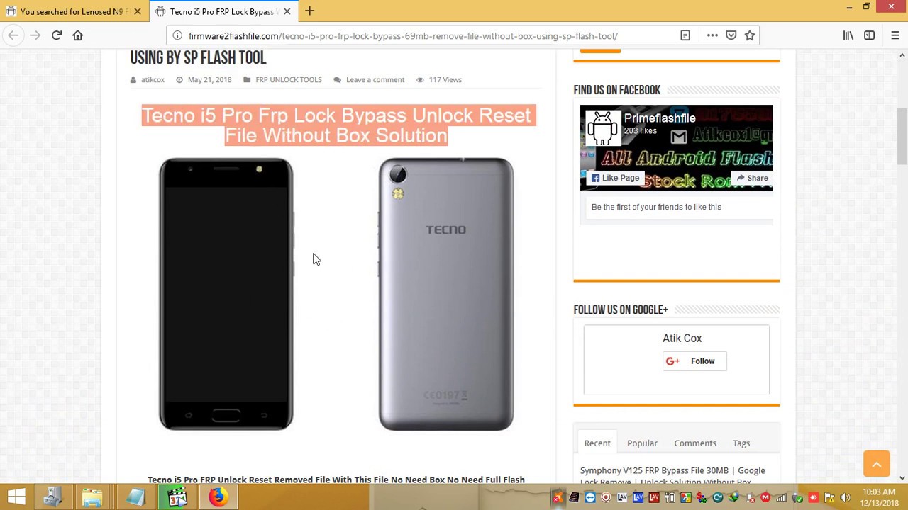Reload the current page
The width and height of the screenshot is (908, 510).
click(57, 35)
